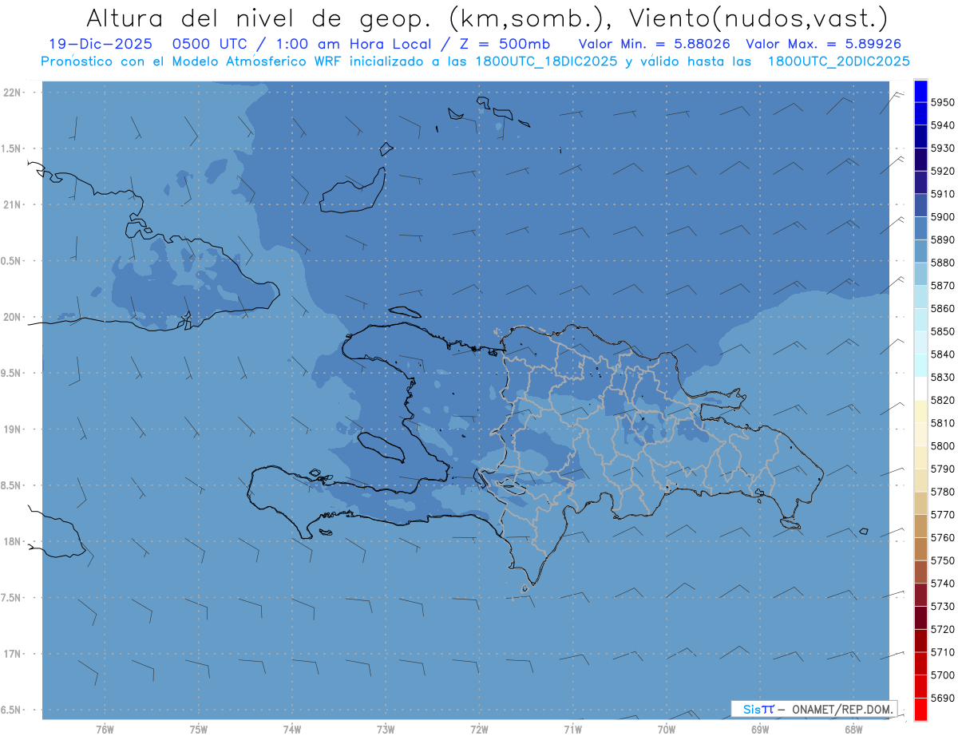Click the legend value 5910

tap(943, 194)
